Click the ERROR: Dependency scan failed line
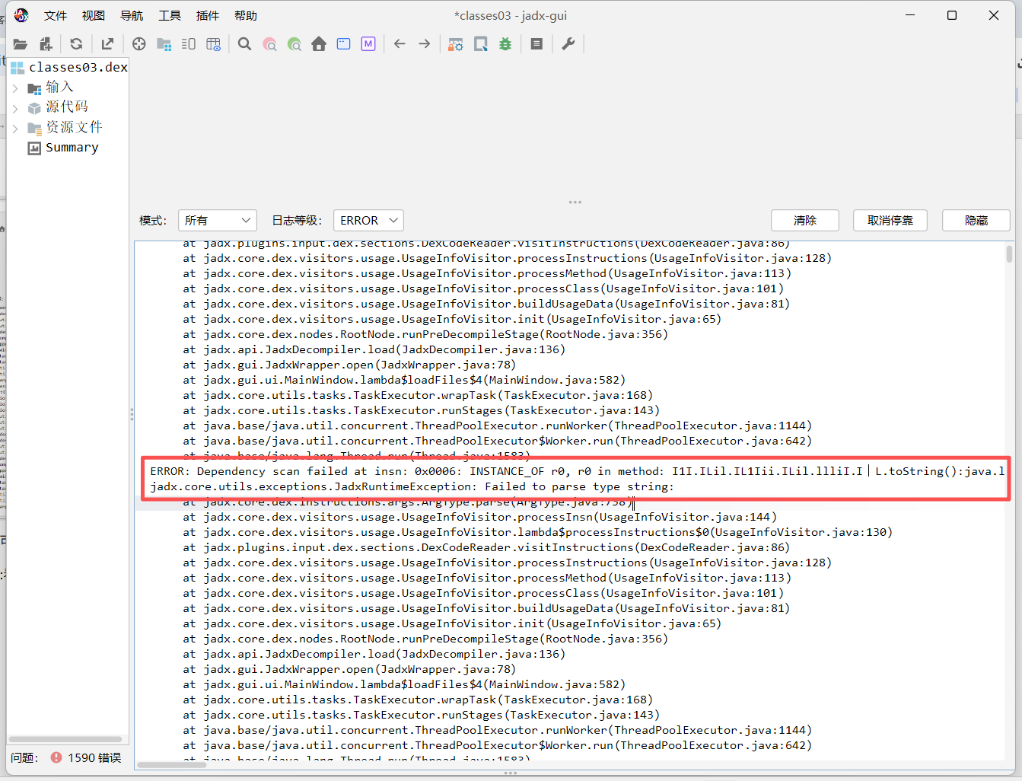Image resolution: width=1022 pixels, height=781 pixels. [577, 471]
